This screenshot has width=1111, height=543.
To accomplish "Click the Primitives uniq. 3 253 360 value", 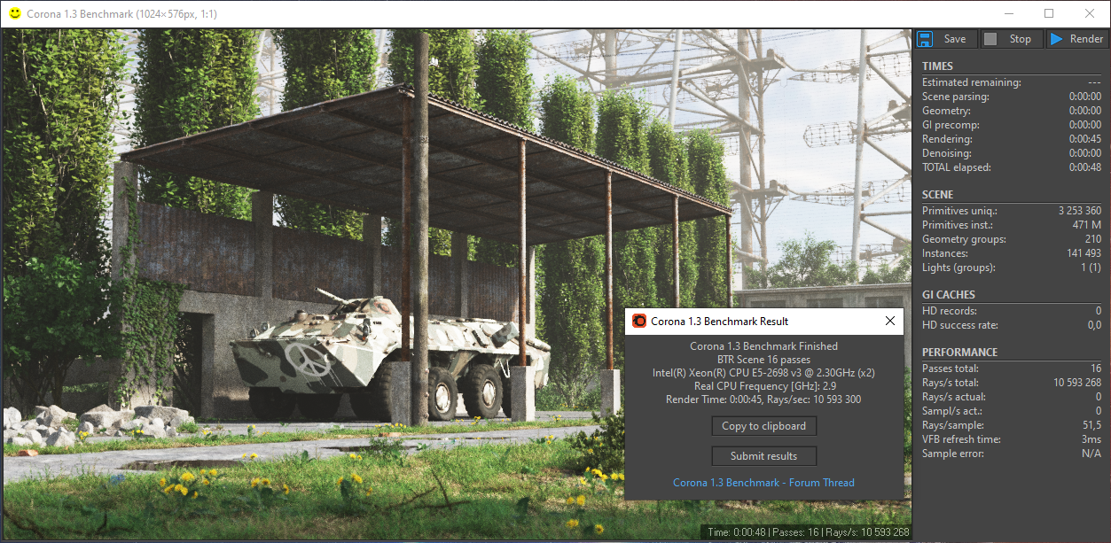I will pos(1080,211).
